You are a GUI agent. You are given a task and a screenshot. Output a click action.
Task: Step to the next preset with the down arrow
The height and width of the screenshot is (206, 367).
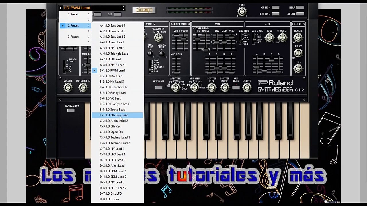point(123,9)
